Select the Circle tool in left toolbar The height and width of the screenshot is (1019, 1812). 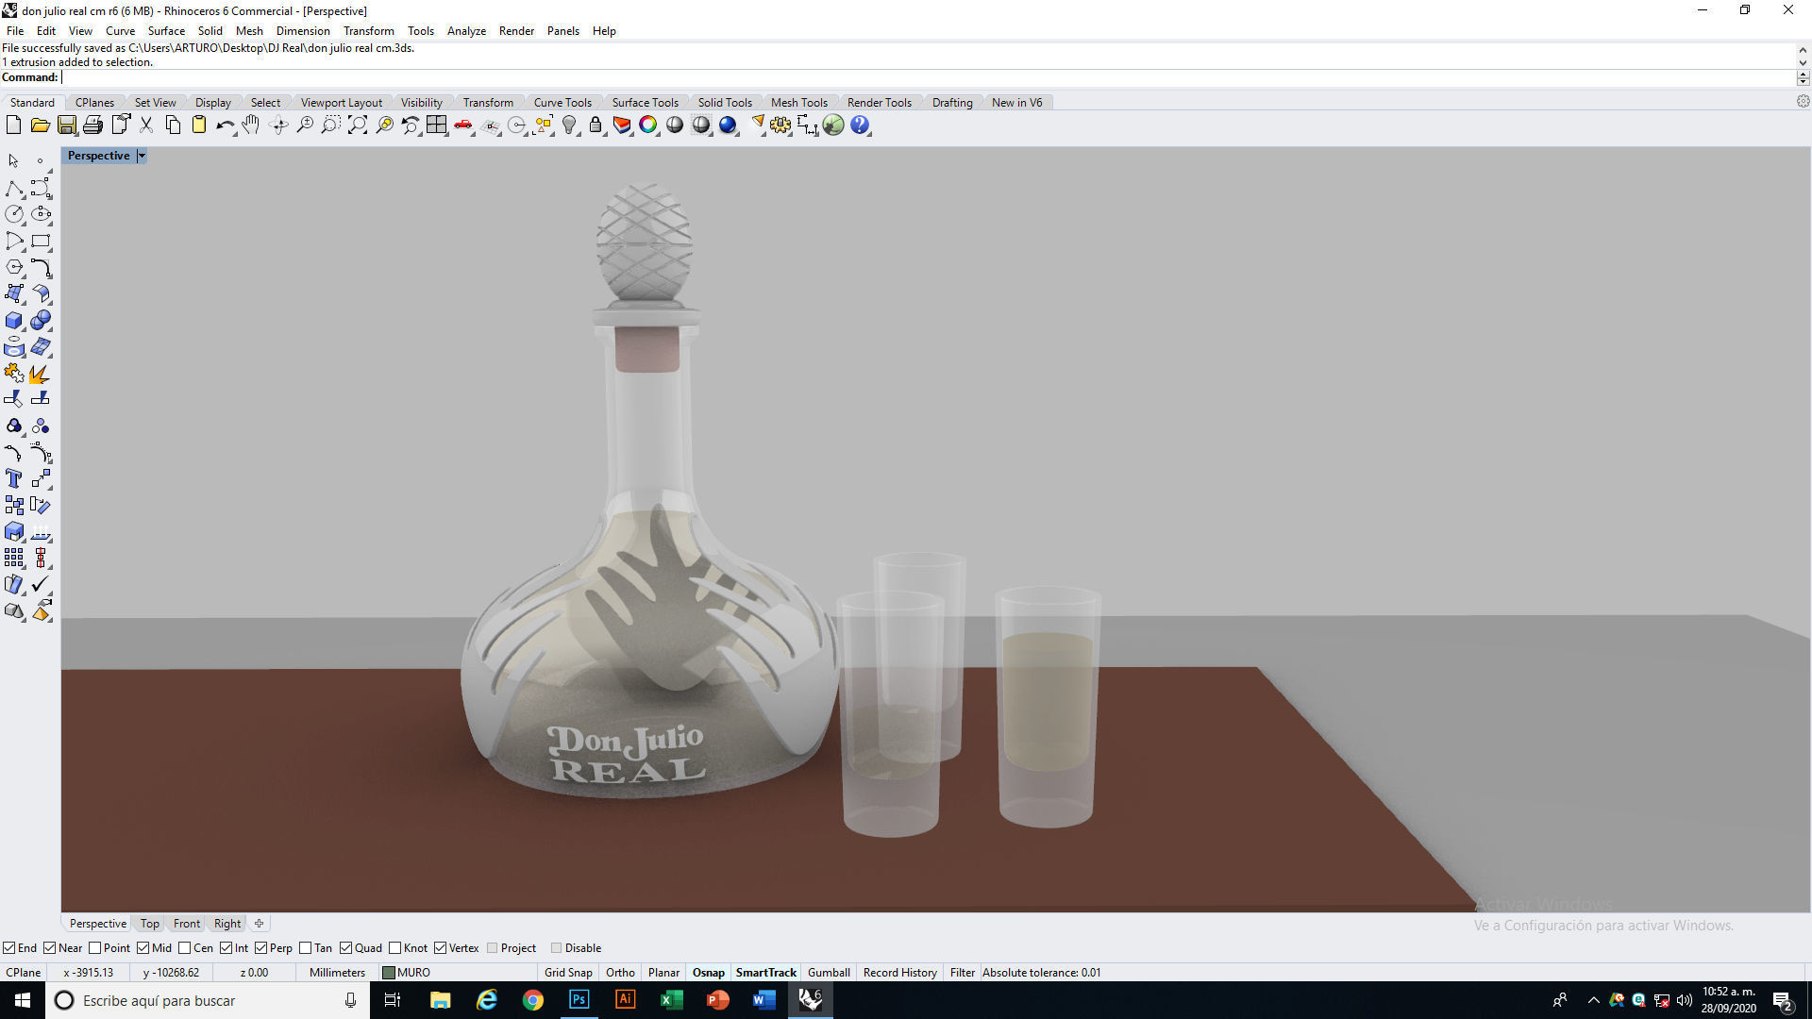pyautogui.click(x=14, y=215)
